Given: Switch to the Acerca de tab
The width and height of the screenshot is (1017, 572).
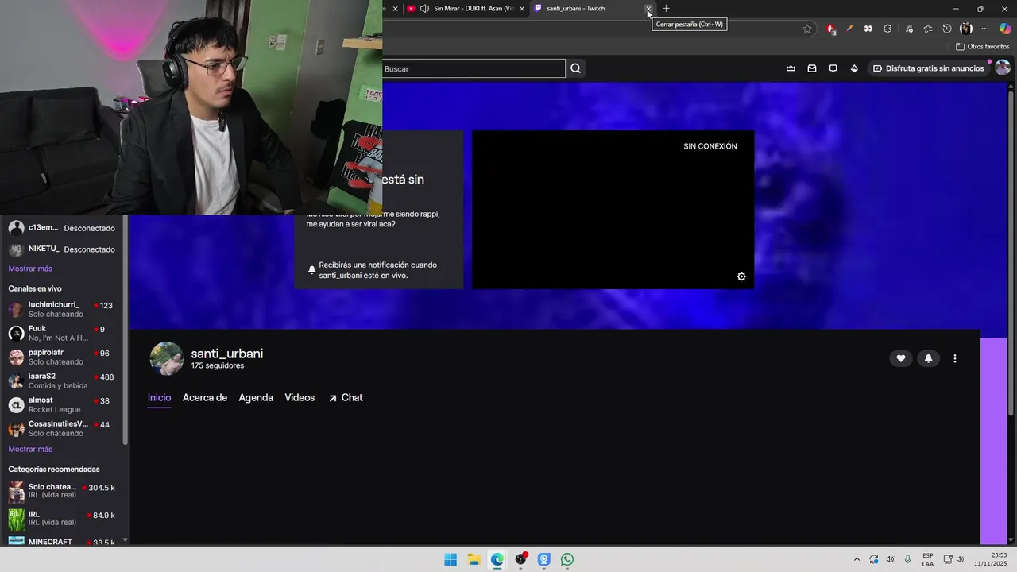Looking at the screenshot, I should 205,398.
